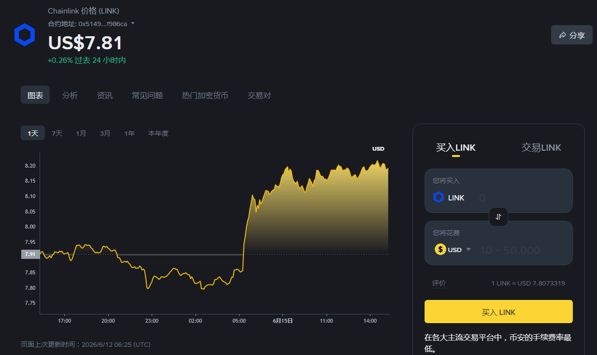The height and width of the screenshot is (355, 597).
Task: Click the 您将花费 label
Action: [446, 233]
